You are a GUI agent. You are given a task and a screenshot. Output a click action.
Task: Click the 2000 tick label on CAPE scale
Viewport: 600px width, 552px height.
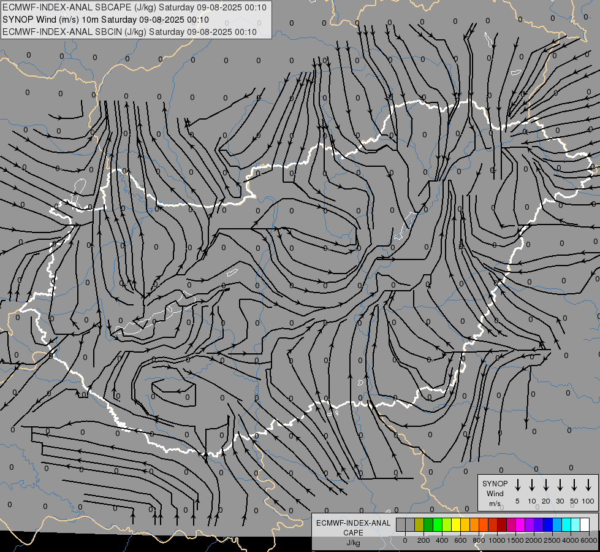534,540
